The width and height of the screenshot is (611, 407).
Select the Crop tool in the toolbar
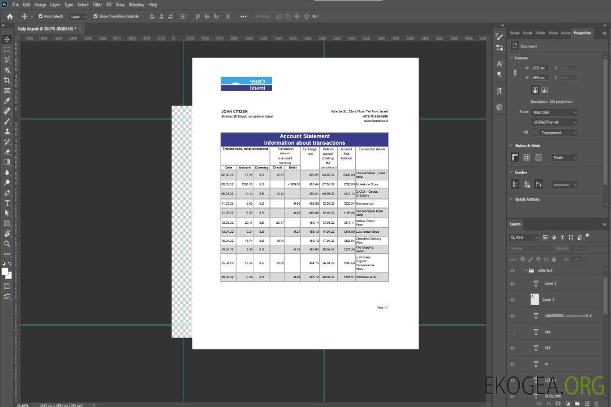7,80
